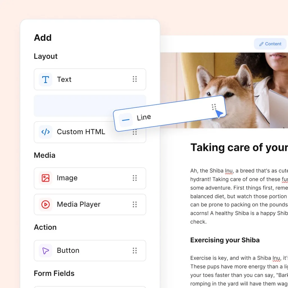
Task: Click the 'Taking care of your' heading
Action: click(239, 147)
